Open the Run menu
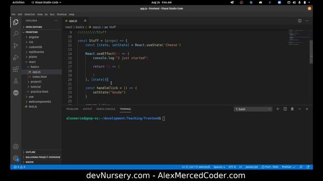Viewport: 323px width, 181px height. (x=52, y=15)
